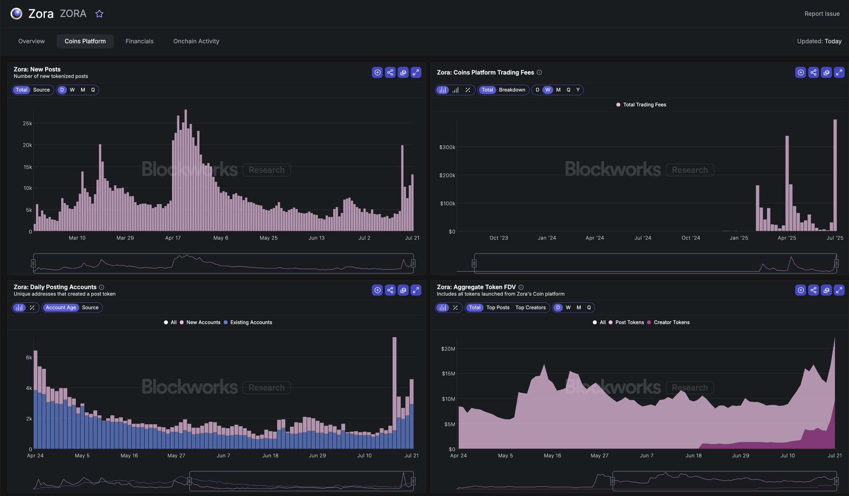The width and height of the screenshot is (849, 496).
Task: Share the New Posts chart
Action: click(x=390, y=72)
